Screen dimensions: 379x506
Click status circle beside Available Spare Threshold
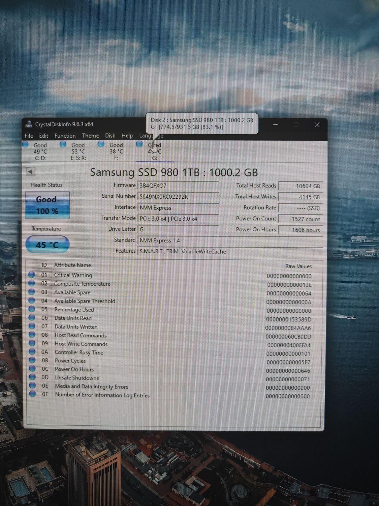click(32, 300)
